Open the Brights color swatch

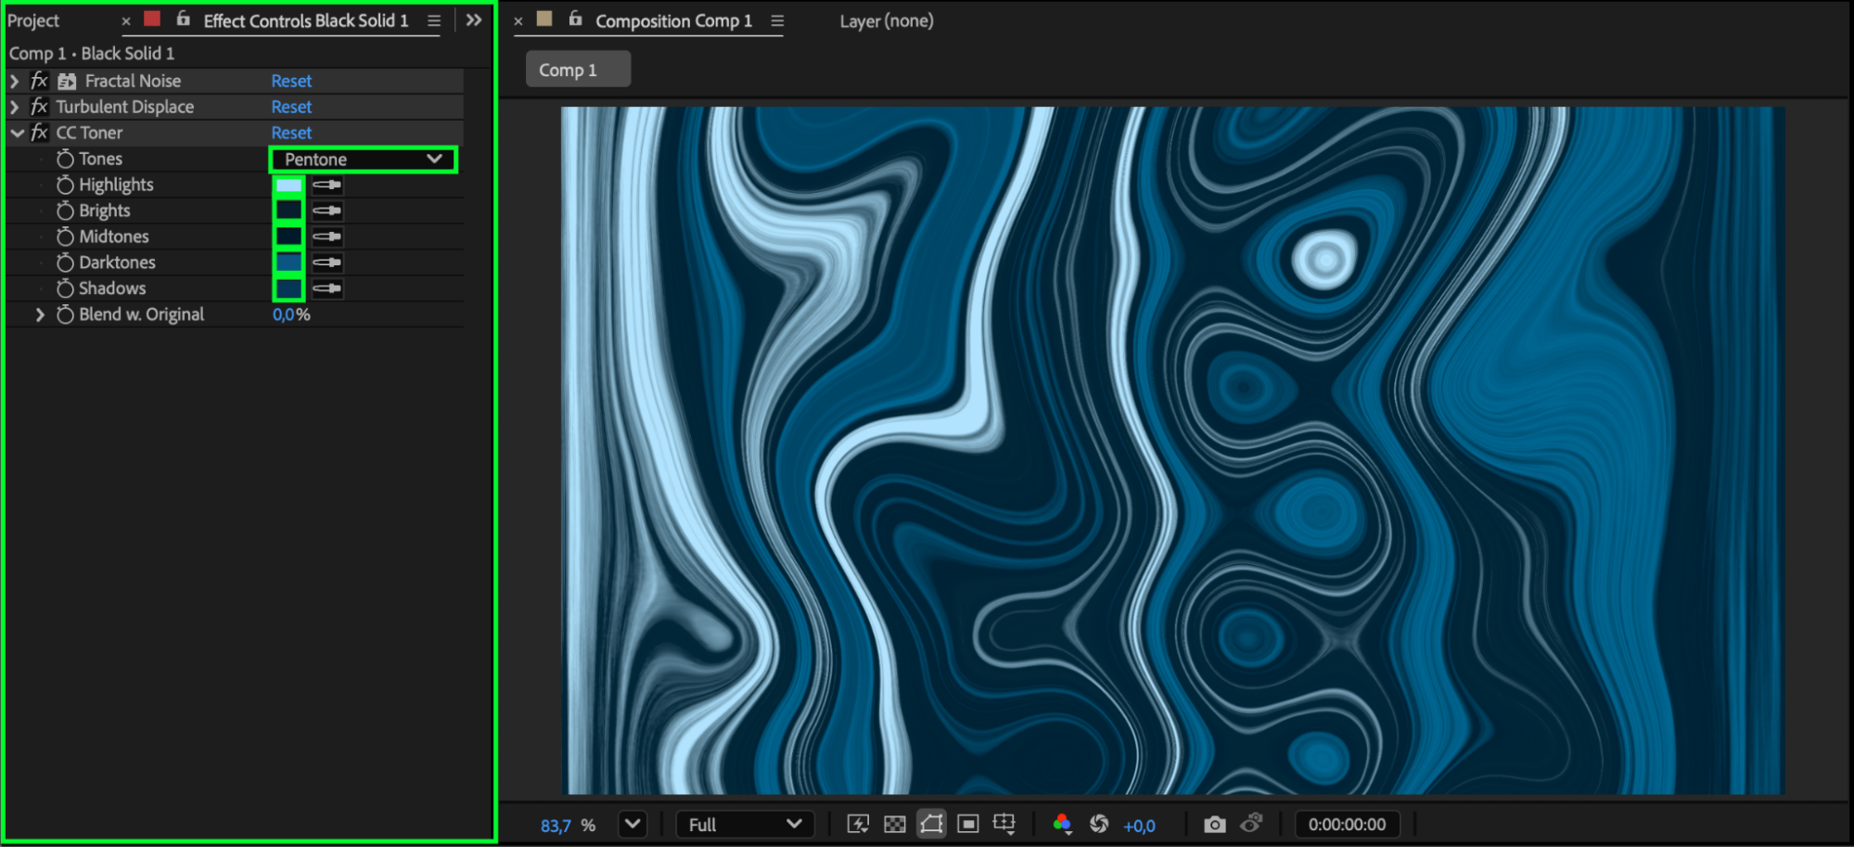pyautogui.click(x=288, y=211)
